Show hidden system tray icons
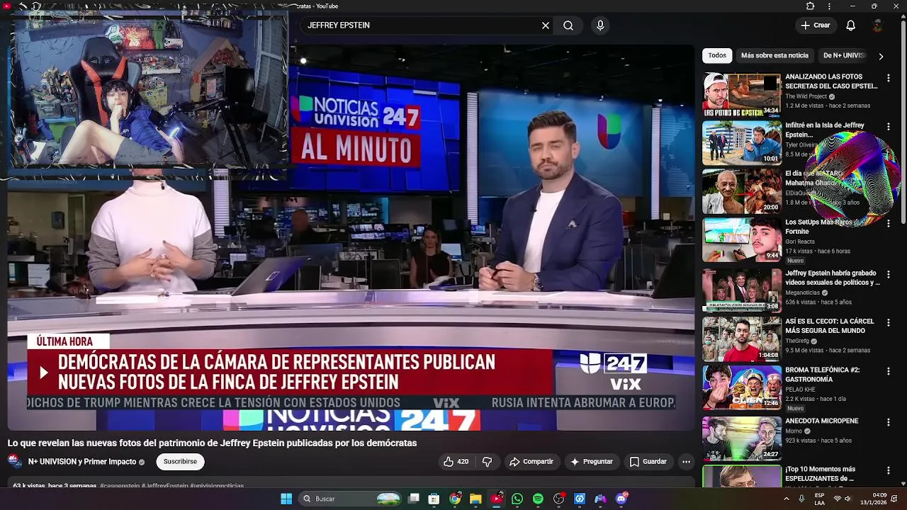This screenshot has height=510, width=907. pyautogui.click(x=786, y=499)
